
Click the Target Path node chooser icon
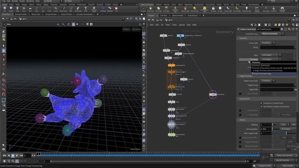(x=296, y=90)
